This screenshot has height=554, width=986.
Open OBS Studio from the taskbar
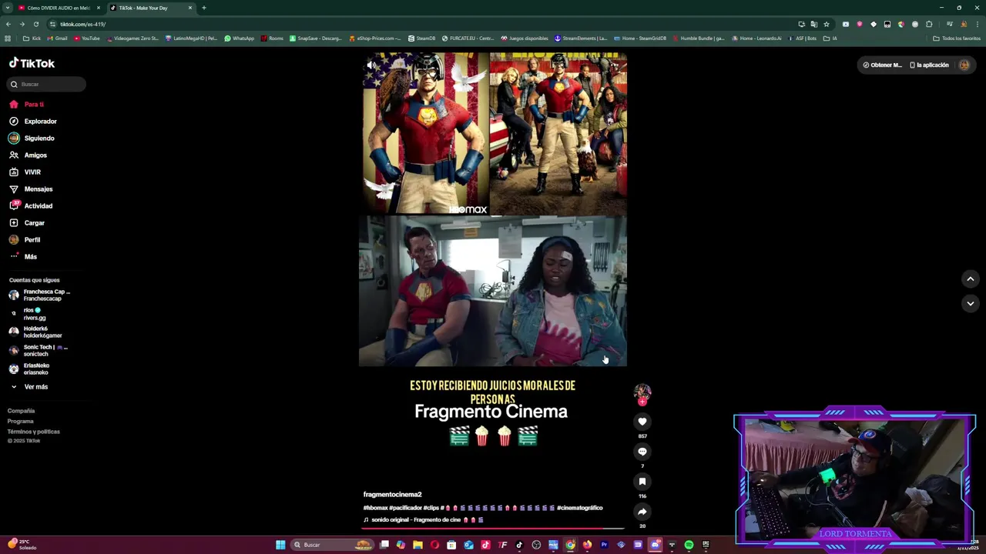point(536,545)
